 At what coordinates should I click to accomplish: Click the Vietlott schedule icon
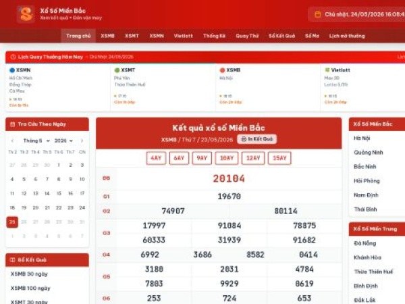[327, 70]
